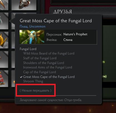116x113 pixels.
Task: Select Wild Moss Beard of the Fungal Lord
Action: pyautogui.click(x=49, y=53)
